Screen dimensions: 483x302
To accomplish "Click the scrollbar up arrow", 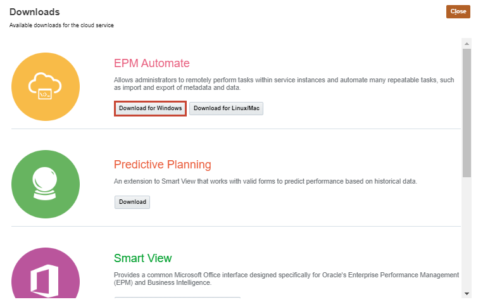I will [467, 44].
